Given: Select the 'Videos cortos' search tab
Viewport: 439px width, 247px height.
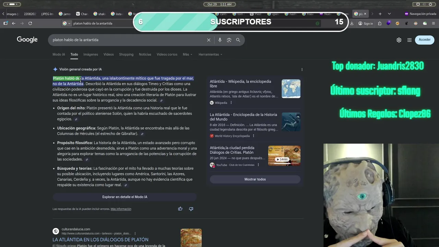Looking at the screenshot, I should 167,55.
